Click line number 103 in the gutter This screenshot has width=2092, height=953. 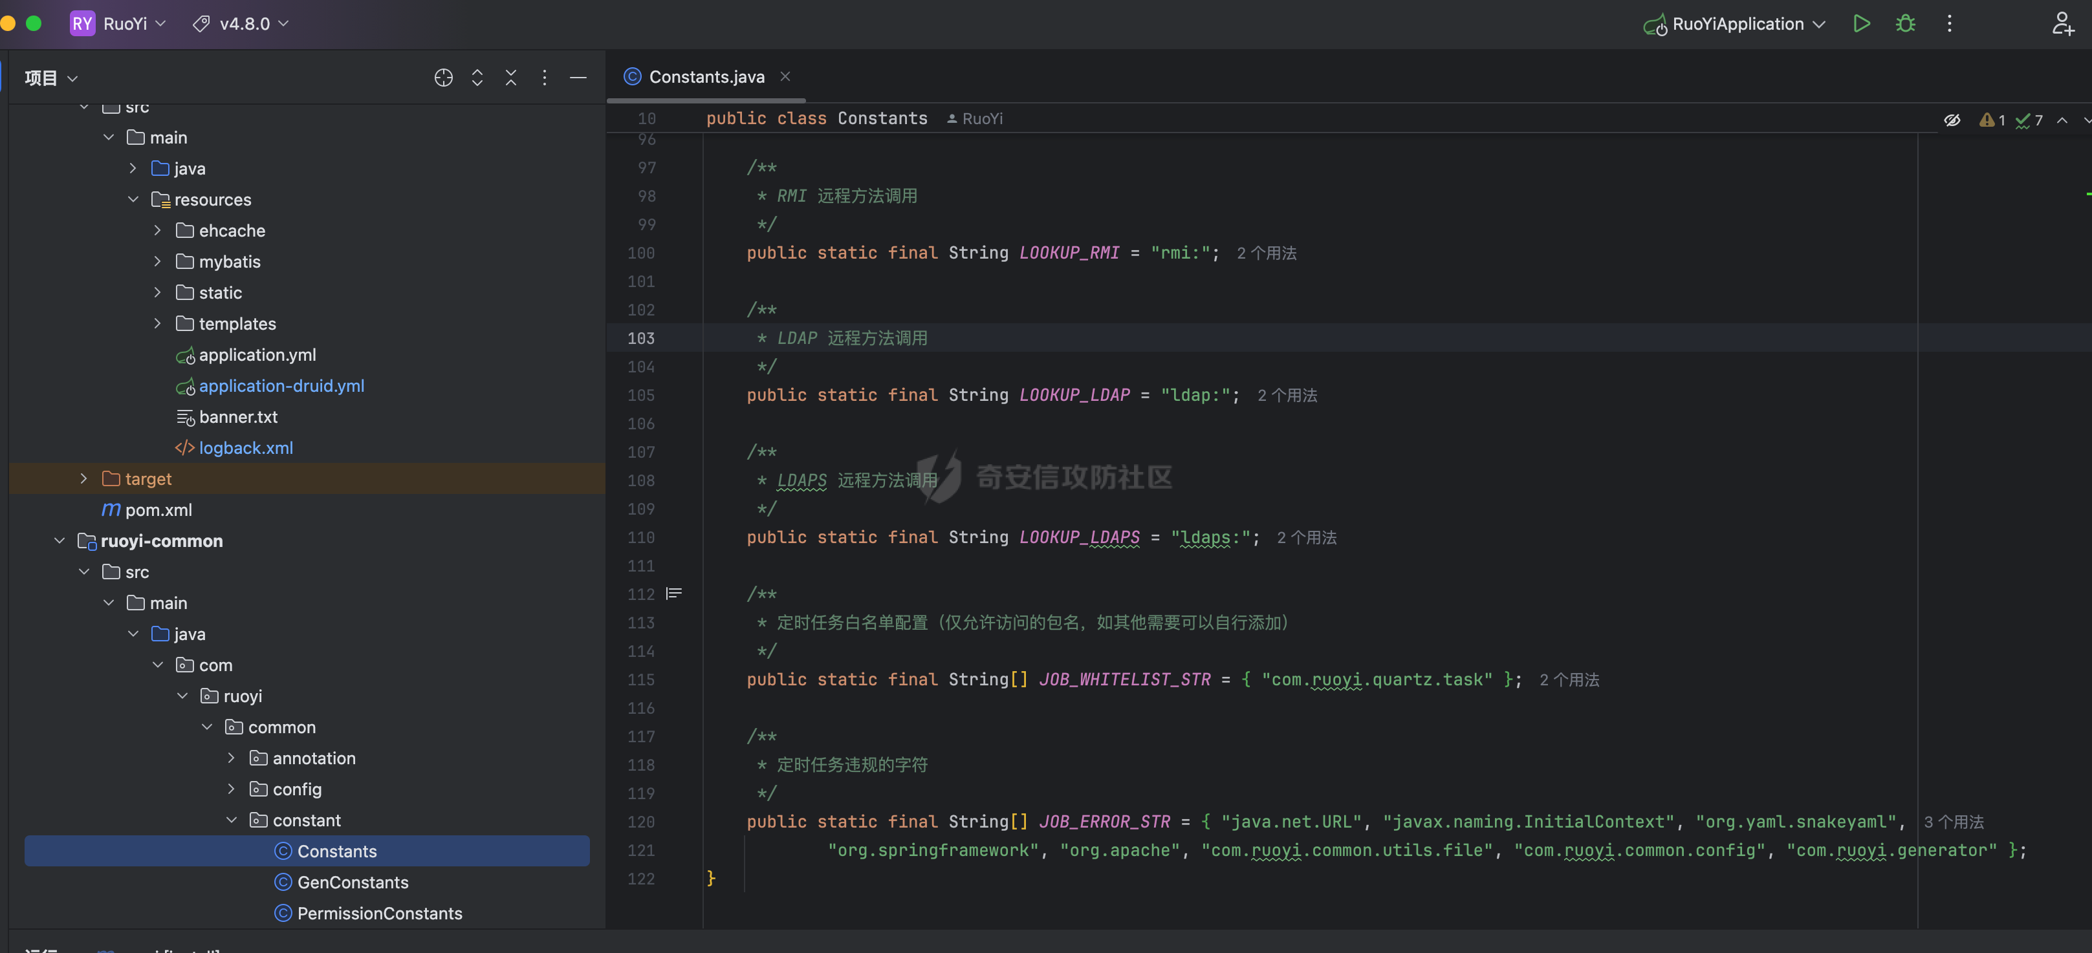coord(641,337)
